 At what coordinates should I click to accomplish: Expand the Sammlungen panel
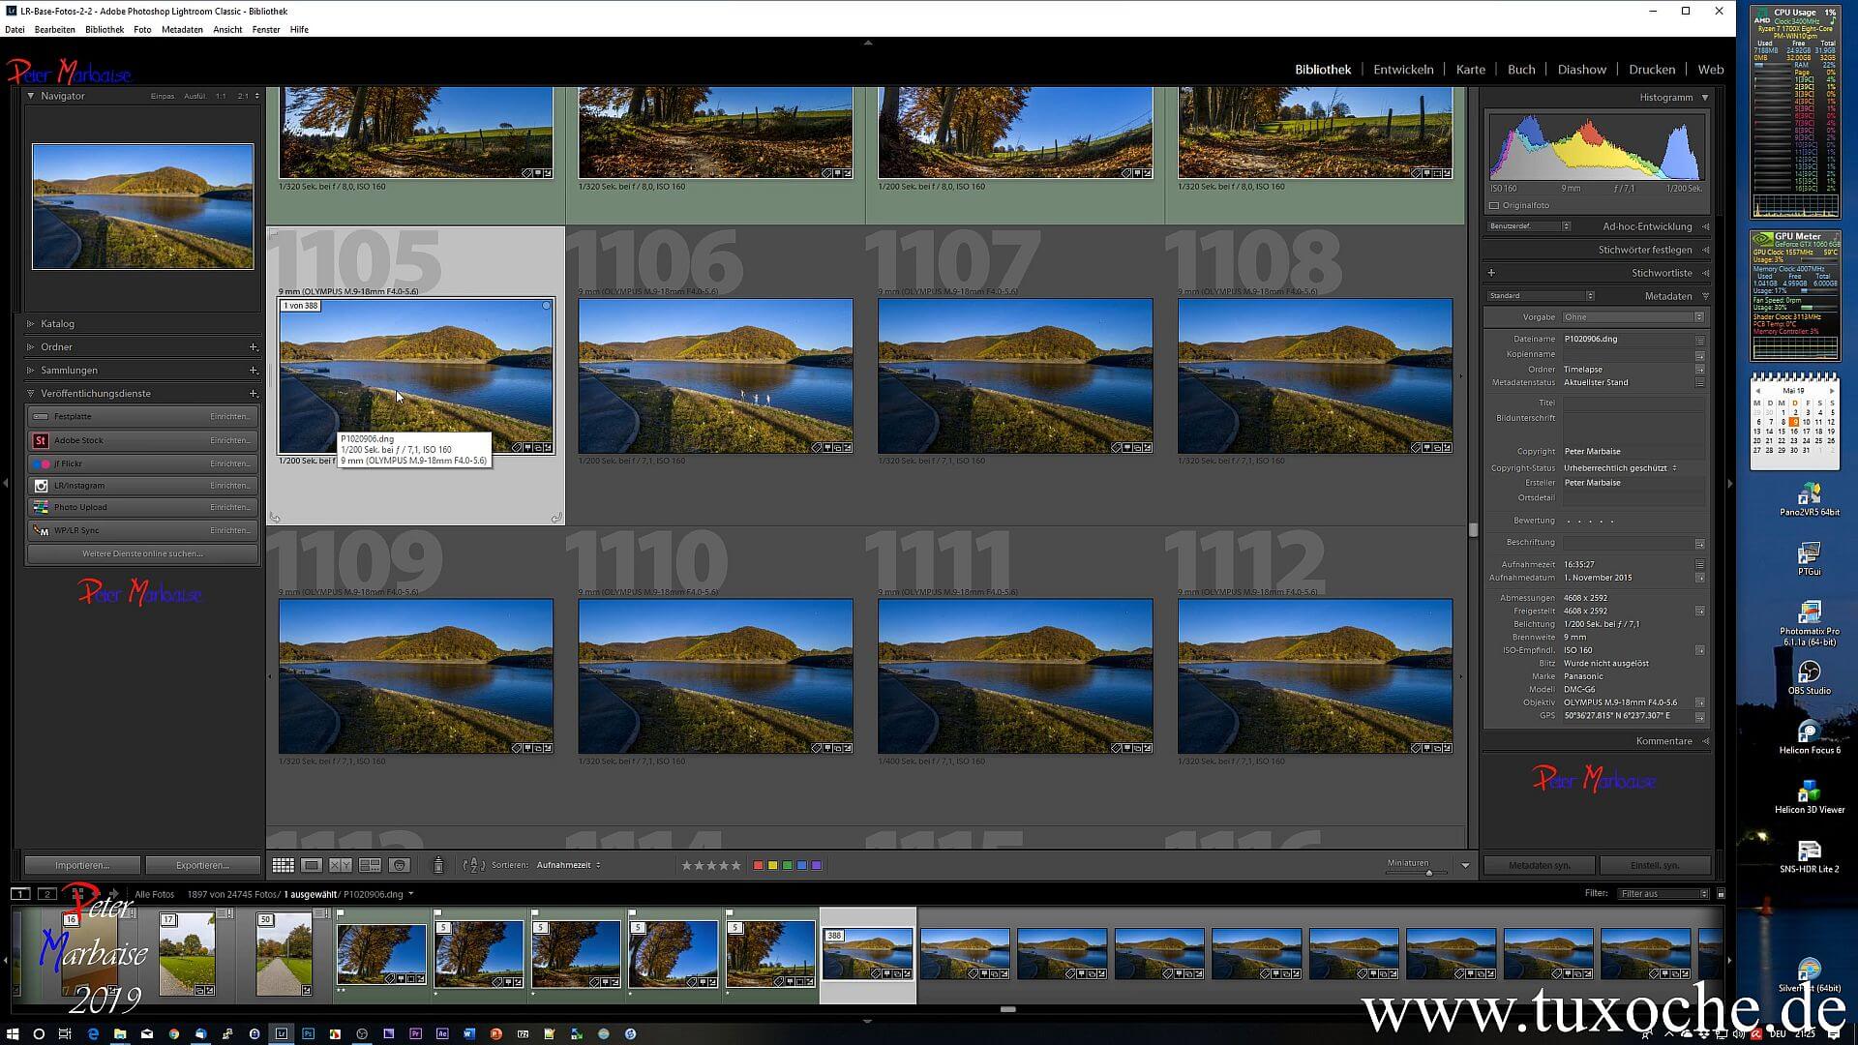click(31, 371)
